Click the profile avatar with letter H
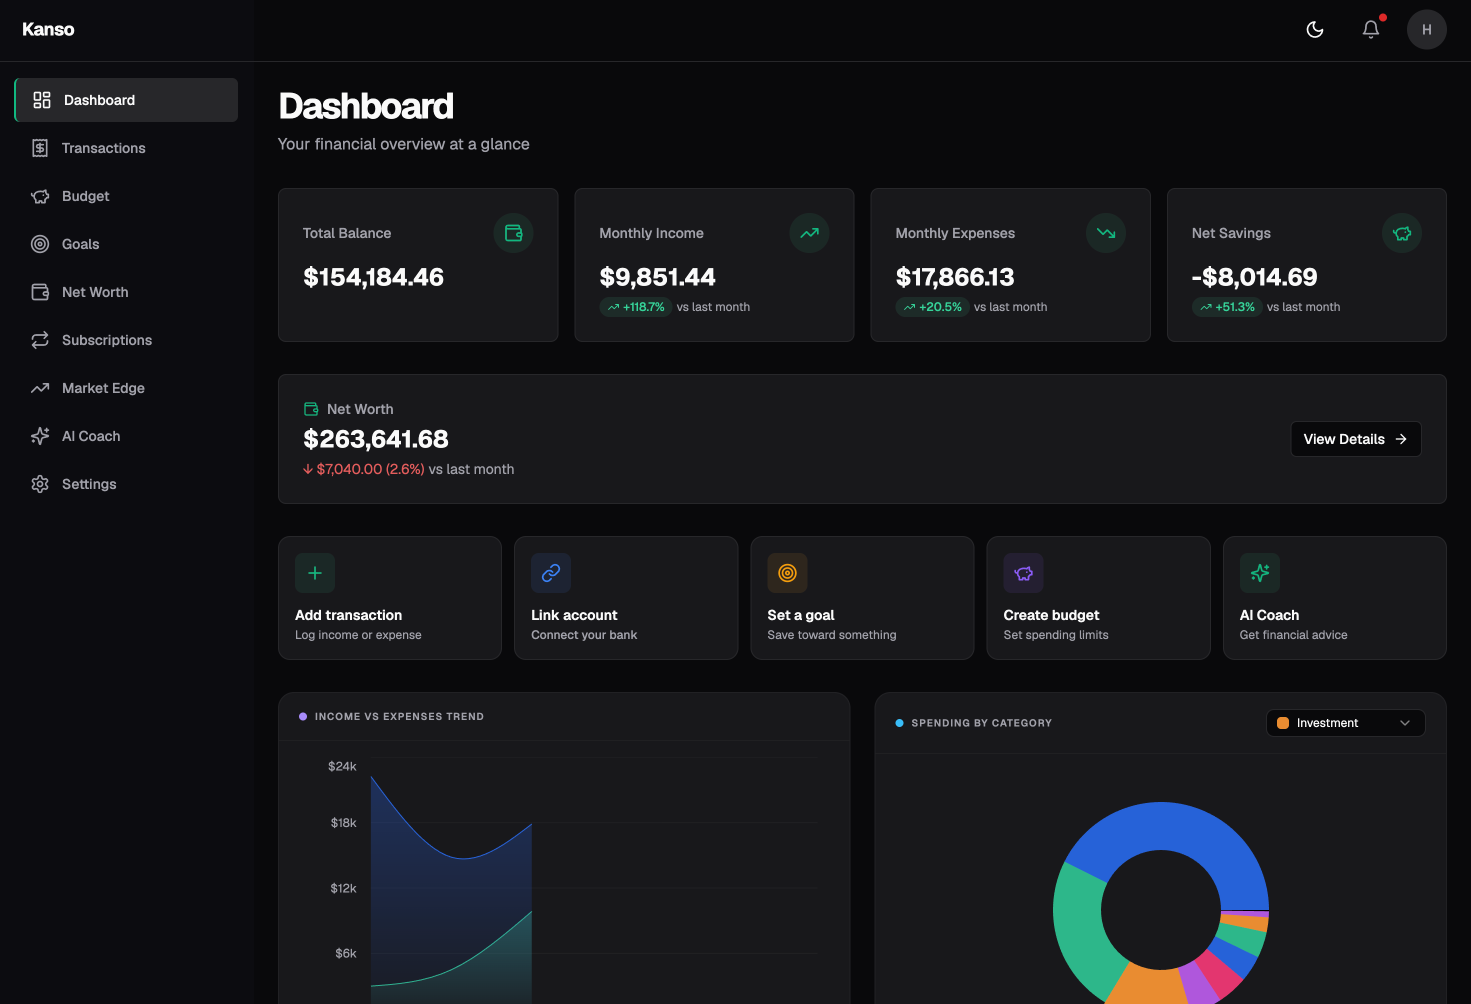The width and height of the screenshot is (1471, 1004). 1427,29
